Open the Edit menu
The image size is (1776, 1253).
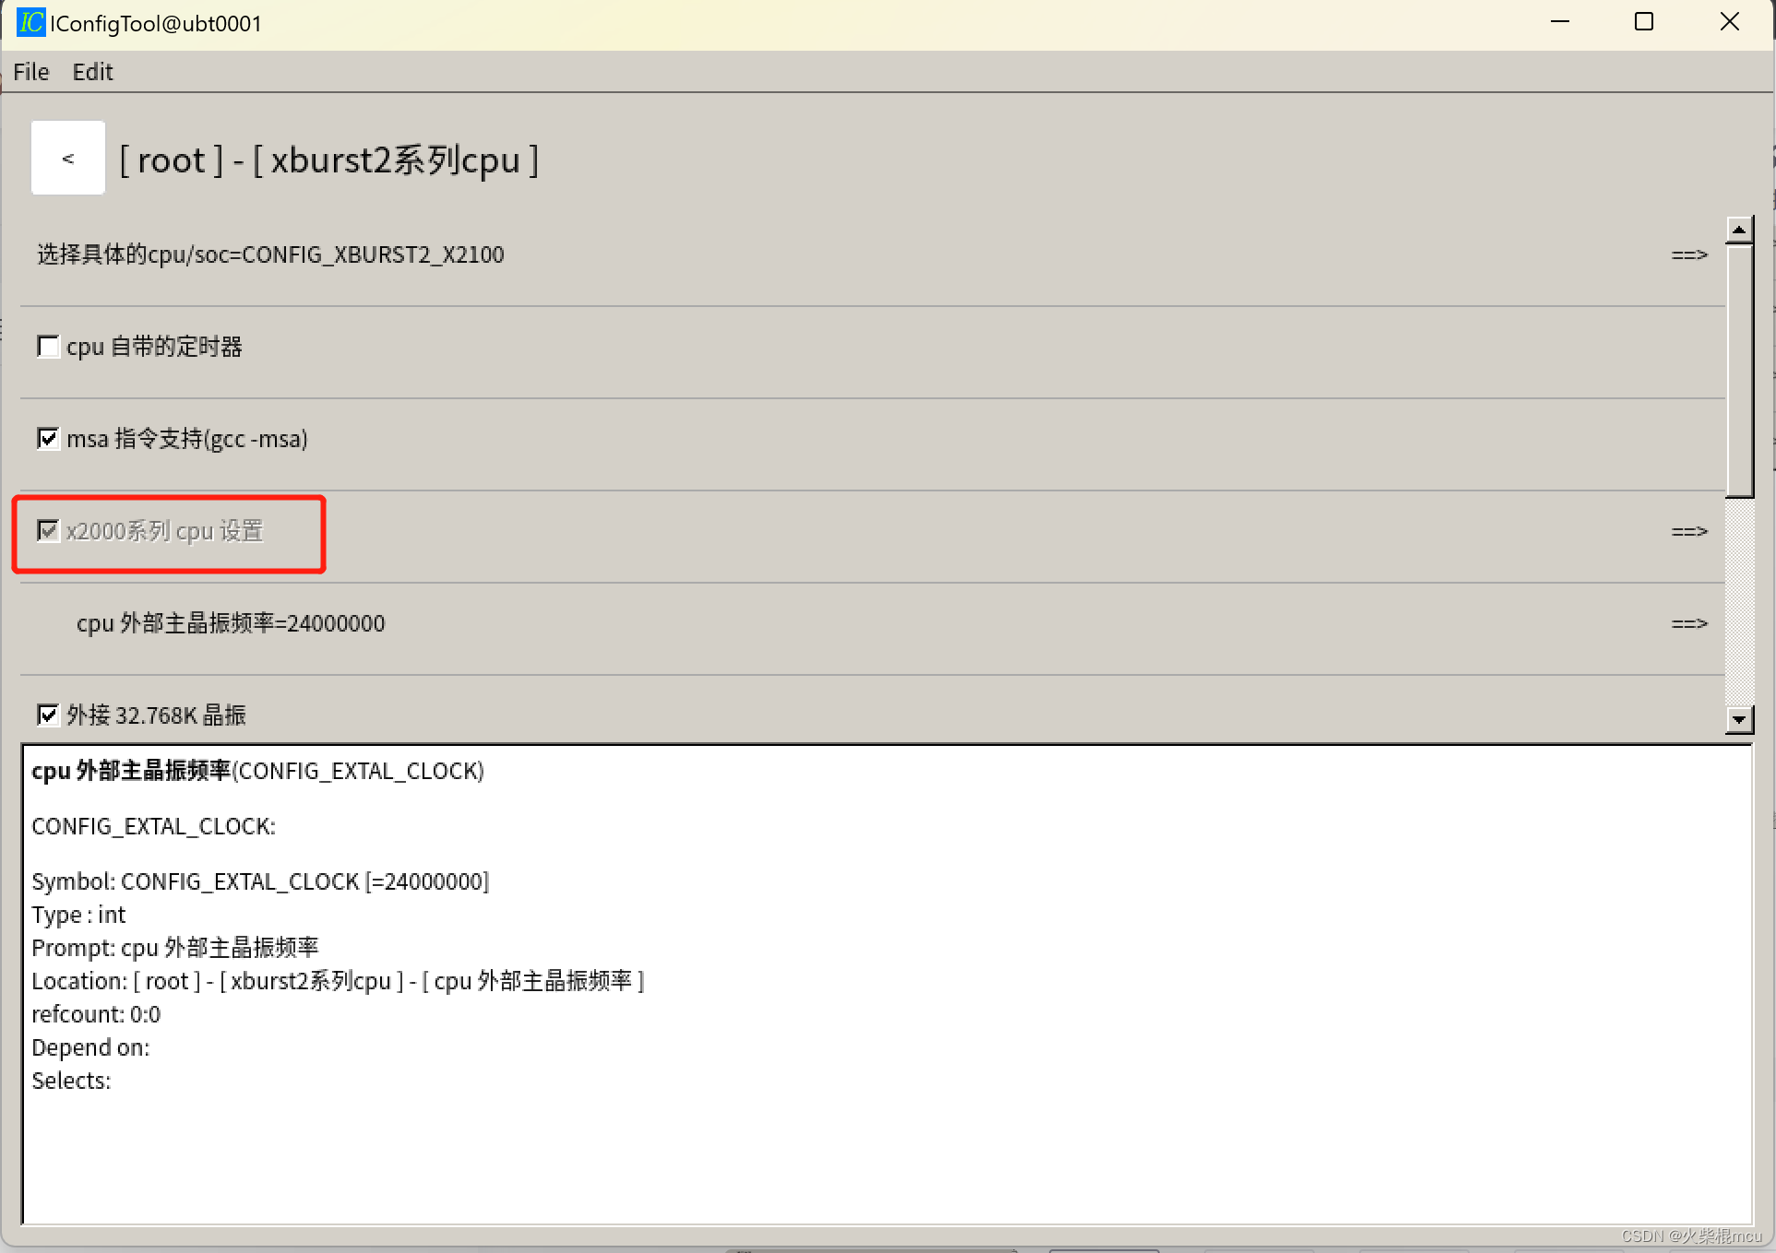92,72
